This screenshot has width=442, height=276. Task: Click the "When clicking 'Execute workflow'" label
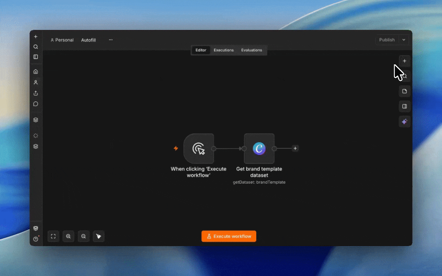coord(198,172)
